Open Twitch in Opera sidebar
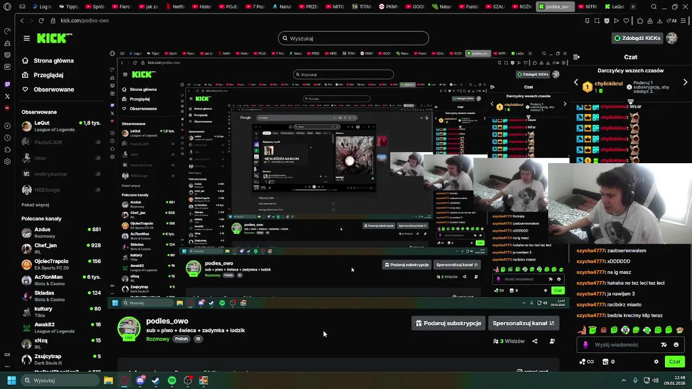 coord(7,84)
